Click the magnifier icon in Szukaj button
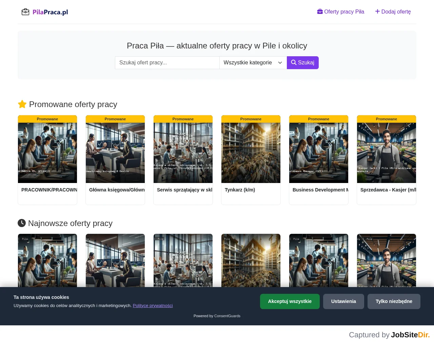Image resolution: width=434 pixels, height=345 pixels. [294, 62]
